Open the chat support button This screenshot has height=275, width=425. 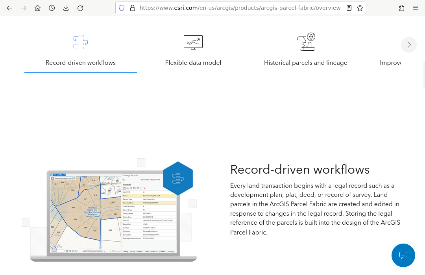403,255
